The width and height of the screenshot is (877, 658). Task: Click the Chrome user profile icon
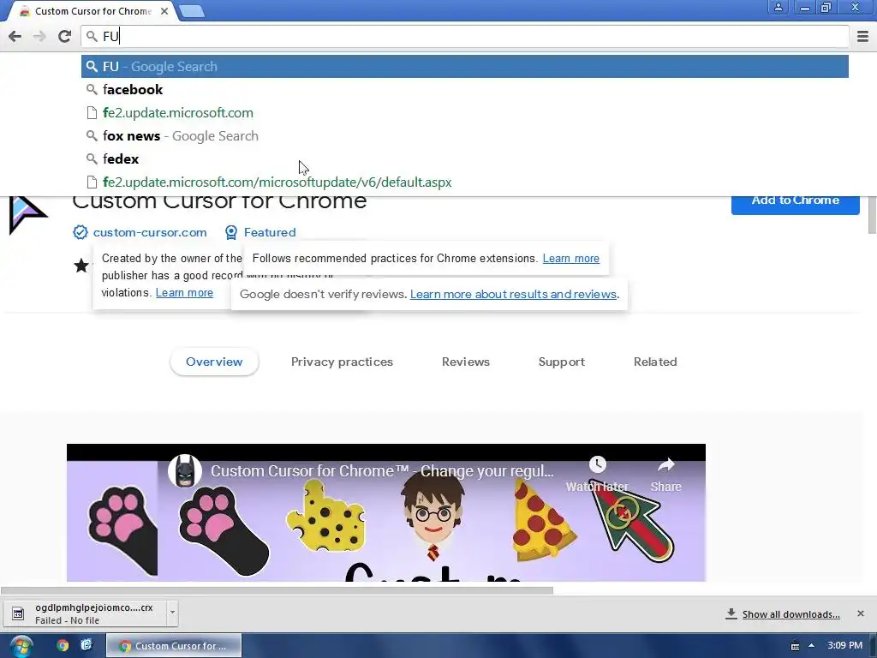[778, 7]
